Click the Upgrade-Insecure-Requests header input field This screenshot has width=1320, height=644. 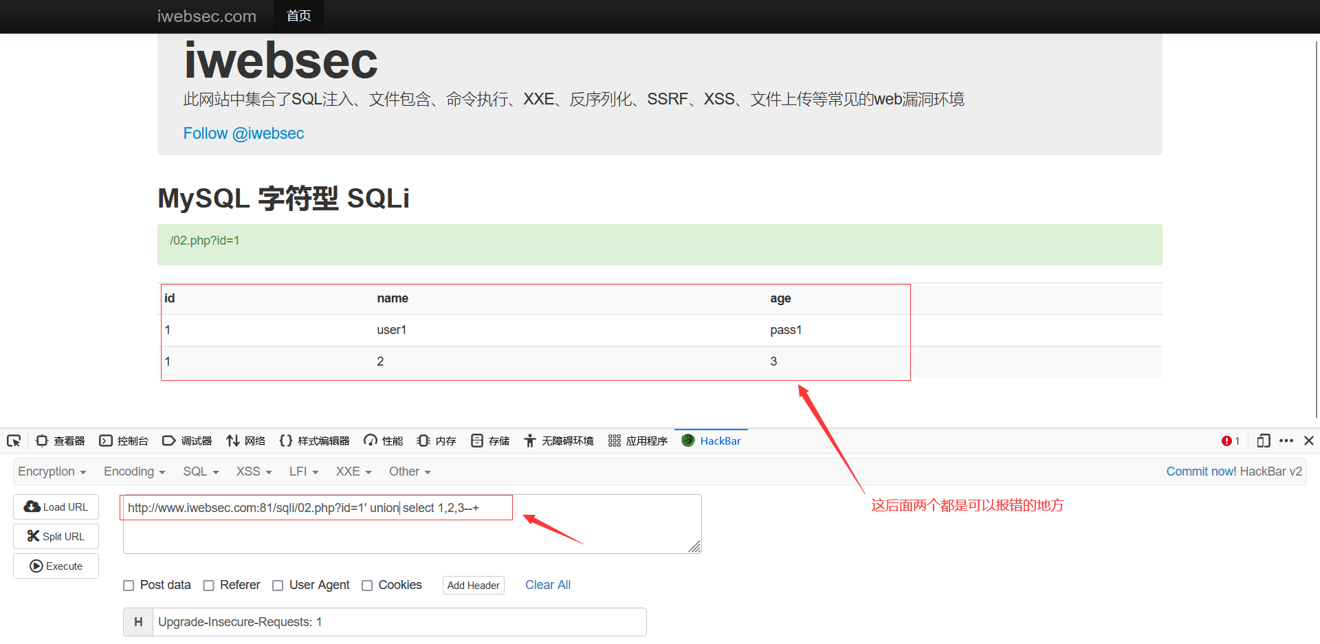[399, 622]
